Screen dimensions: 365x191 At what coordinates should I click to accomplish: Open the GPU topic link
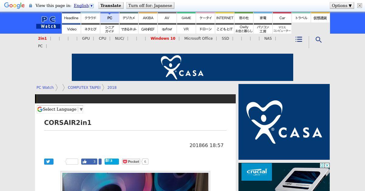tap(86, 39)
